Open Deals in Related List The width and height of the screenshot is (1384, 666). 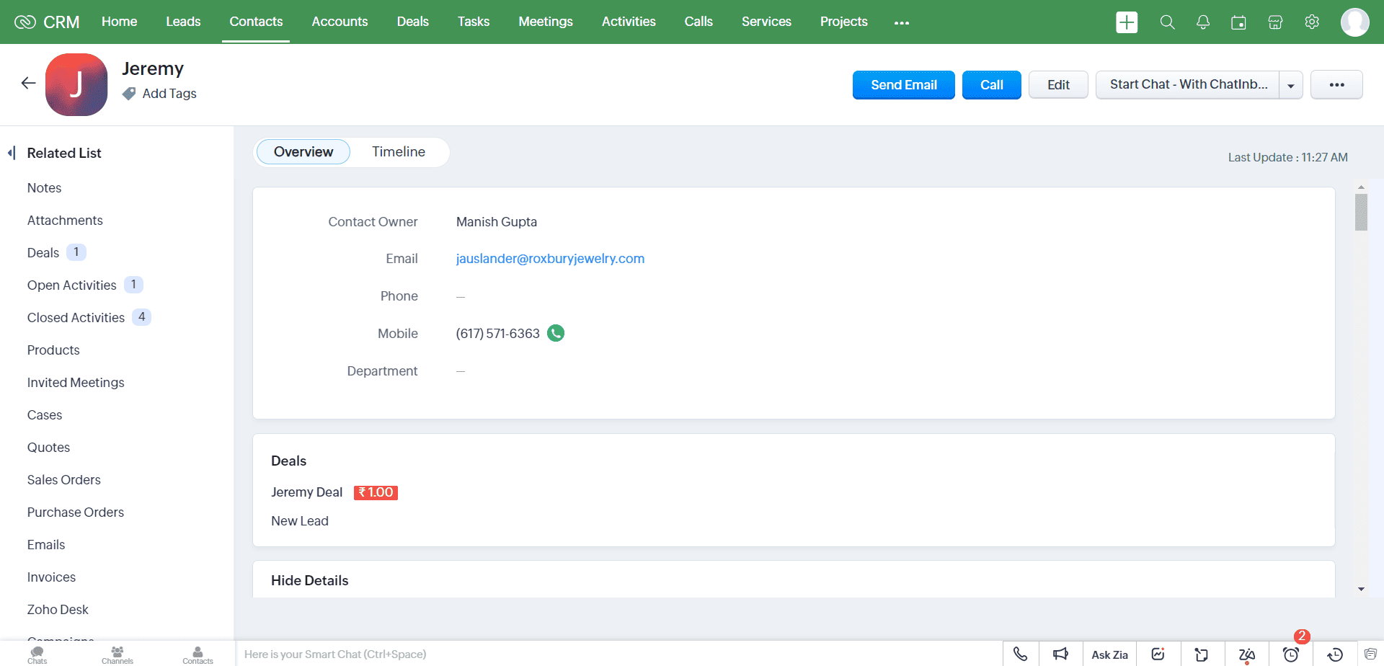point(43,253)
